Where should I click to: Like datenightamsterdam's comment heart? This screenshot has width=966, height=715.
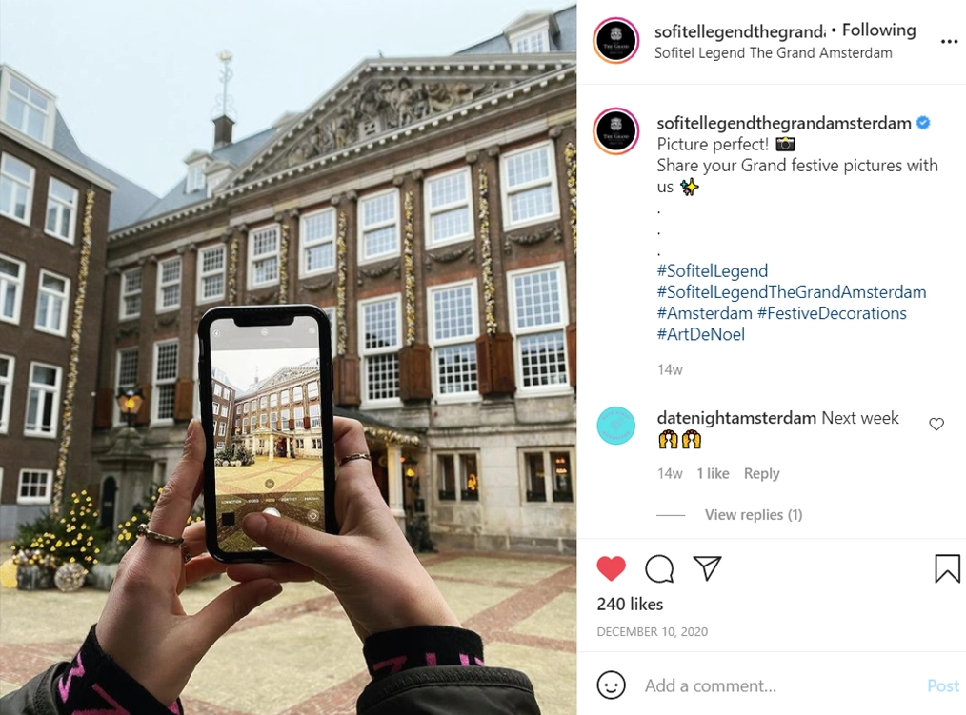coord(936,424)
